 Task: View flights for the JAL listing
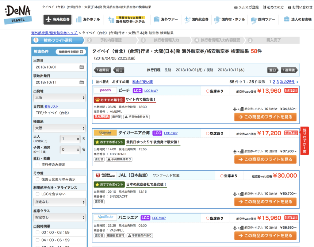(x=265, y=202)
